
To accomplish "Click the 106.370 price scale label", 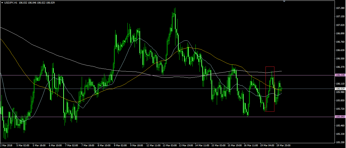I will [x=340, y=67].
